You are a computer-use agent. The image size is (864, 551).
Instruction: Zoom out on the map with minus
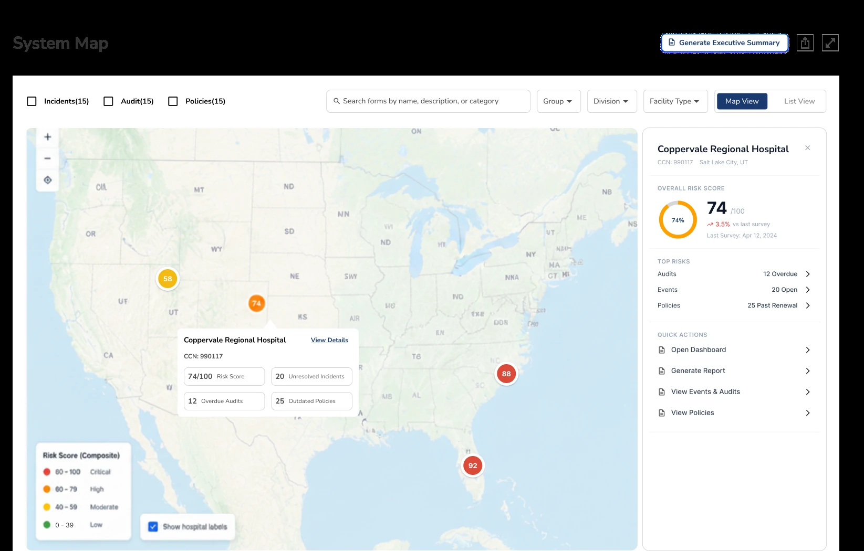(x=48, y=158)
